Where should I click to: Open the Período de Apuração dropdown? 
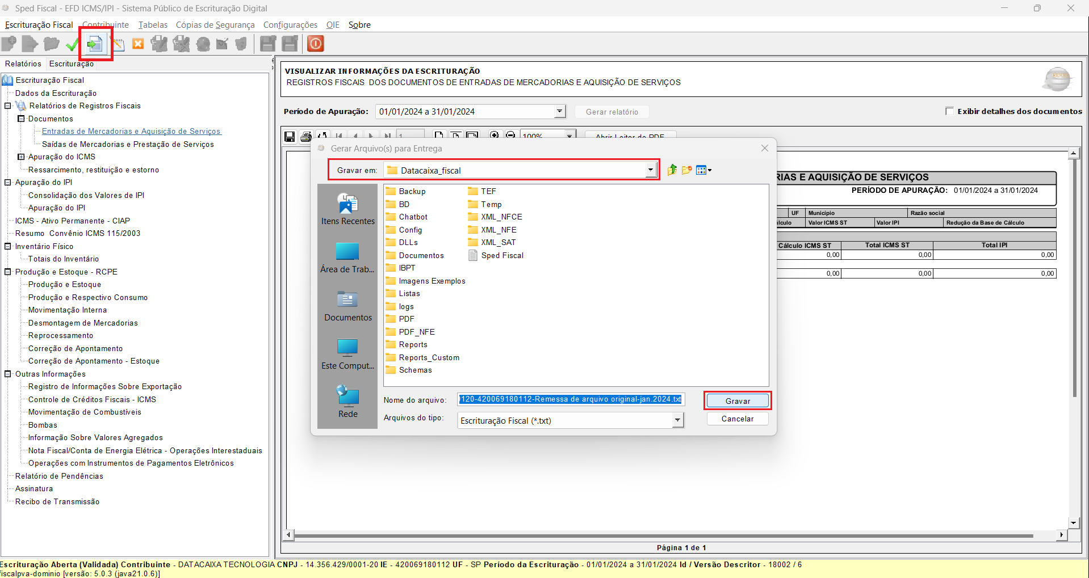click(559, 111)
